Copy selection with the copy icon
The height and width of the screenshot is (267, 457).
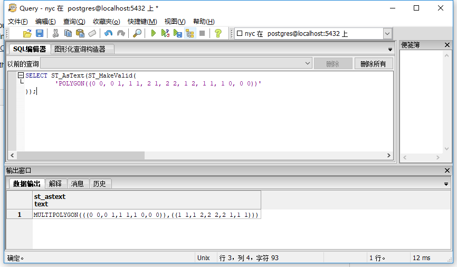68,34
